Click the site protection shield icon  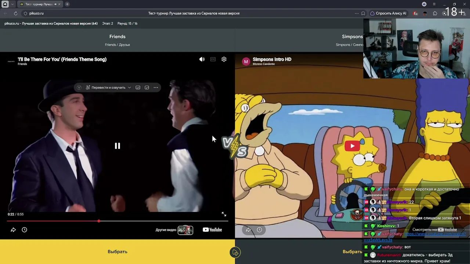(25, 13)
